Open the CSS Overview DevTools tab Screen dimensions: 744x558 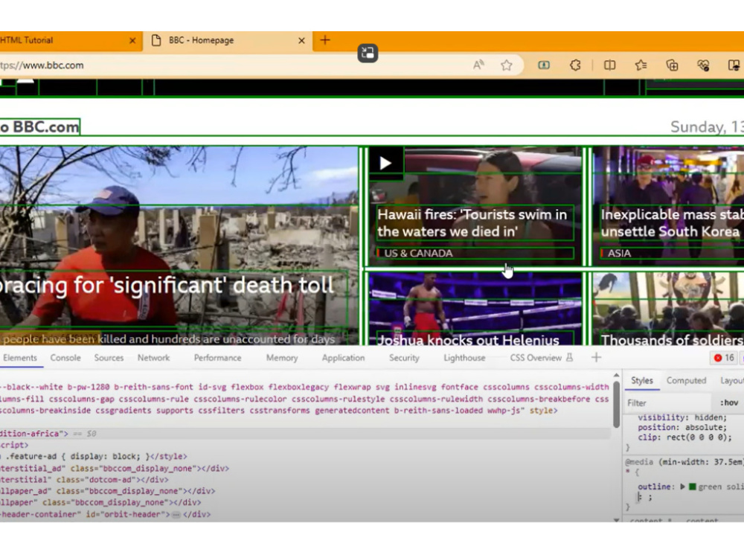pos(541,358)
